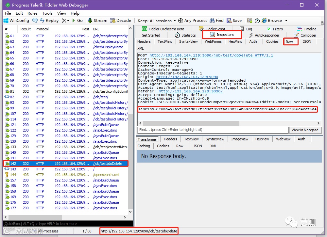
Task: Click View in Notepad button
Action: (x=305, y=130)
